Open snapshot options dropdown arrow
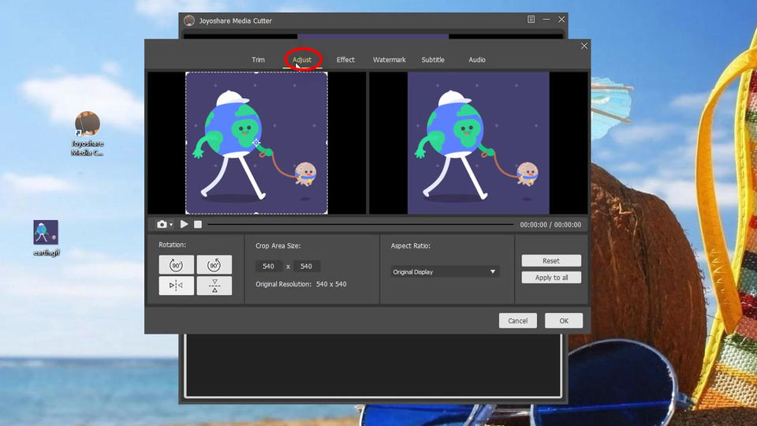Image resolution: width=757 pixels, height=426 pixels. point(171,225)
